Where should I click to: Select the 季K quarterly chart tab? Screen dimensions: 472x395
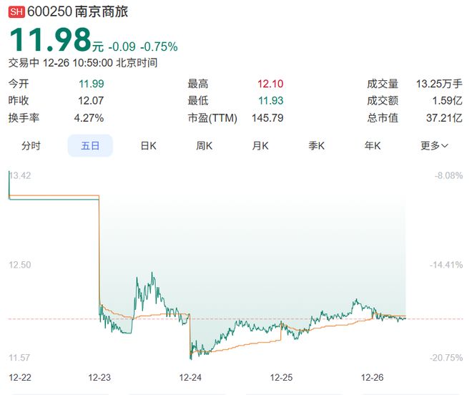point(317,146)
